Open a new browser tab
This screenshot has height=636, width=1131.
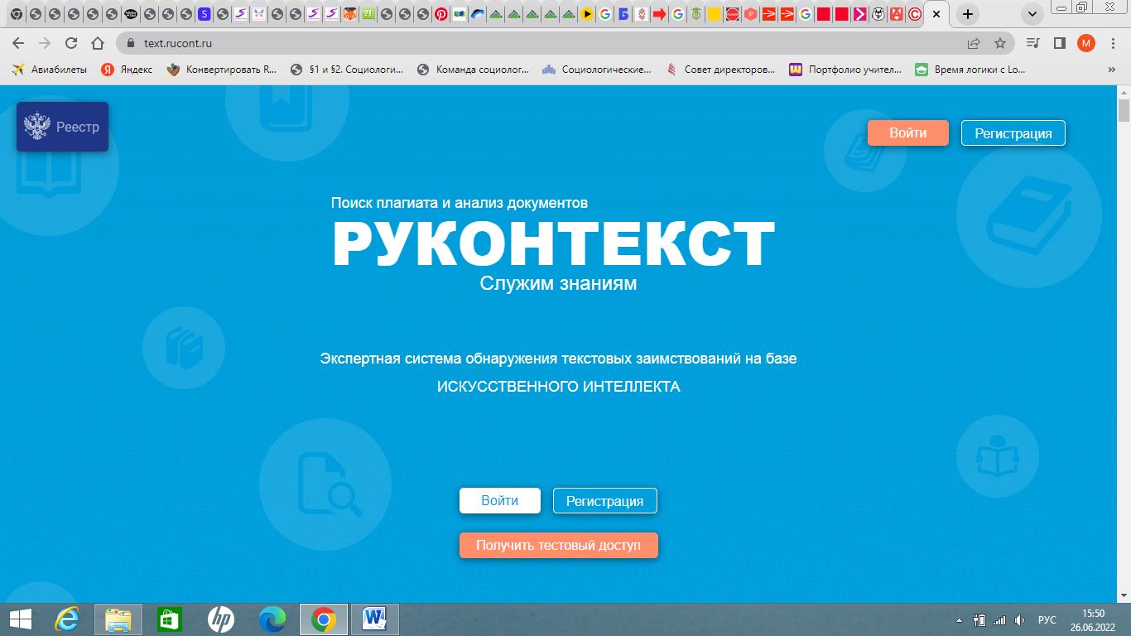pyautogui.click(x=967, y=14)
